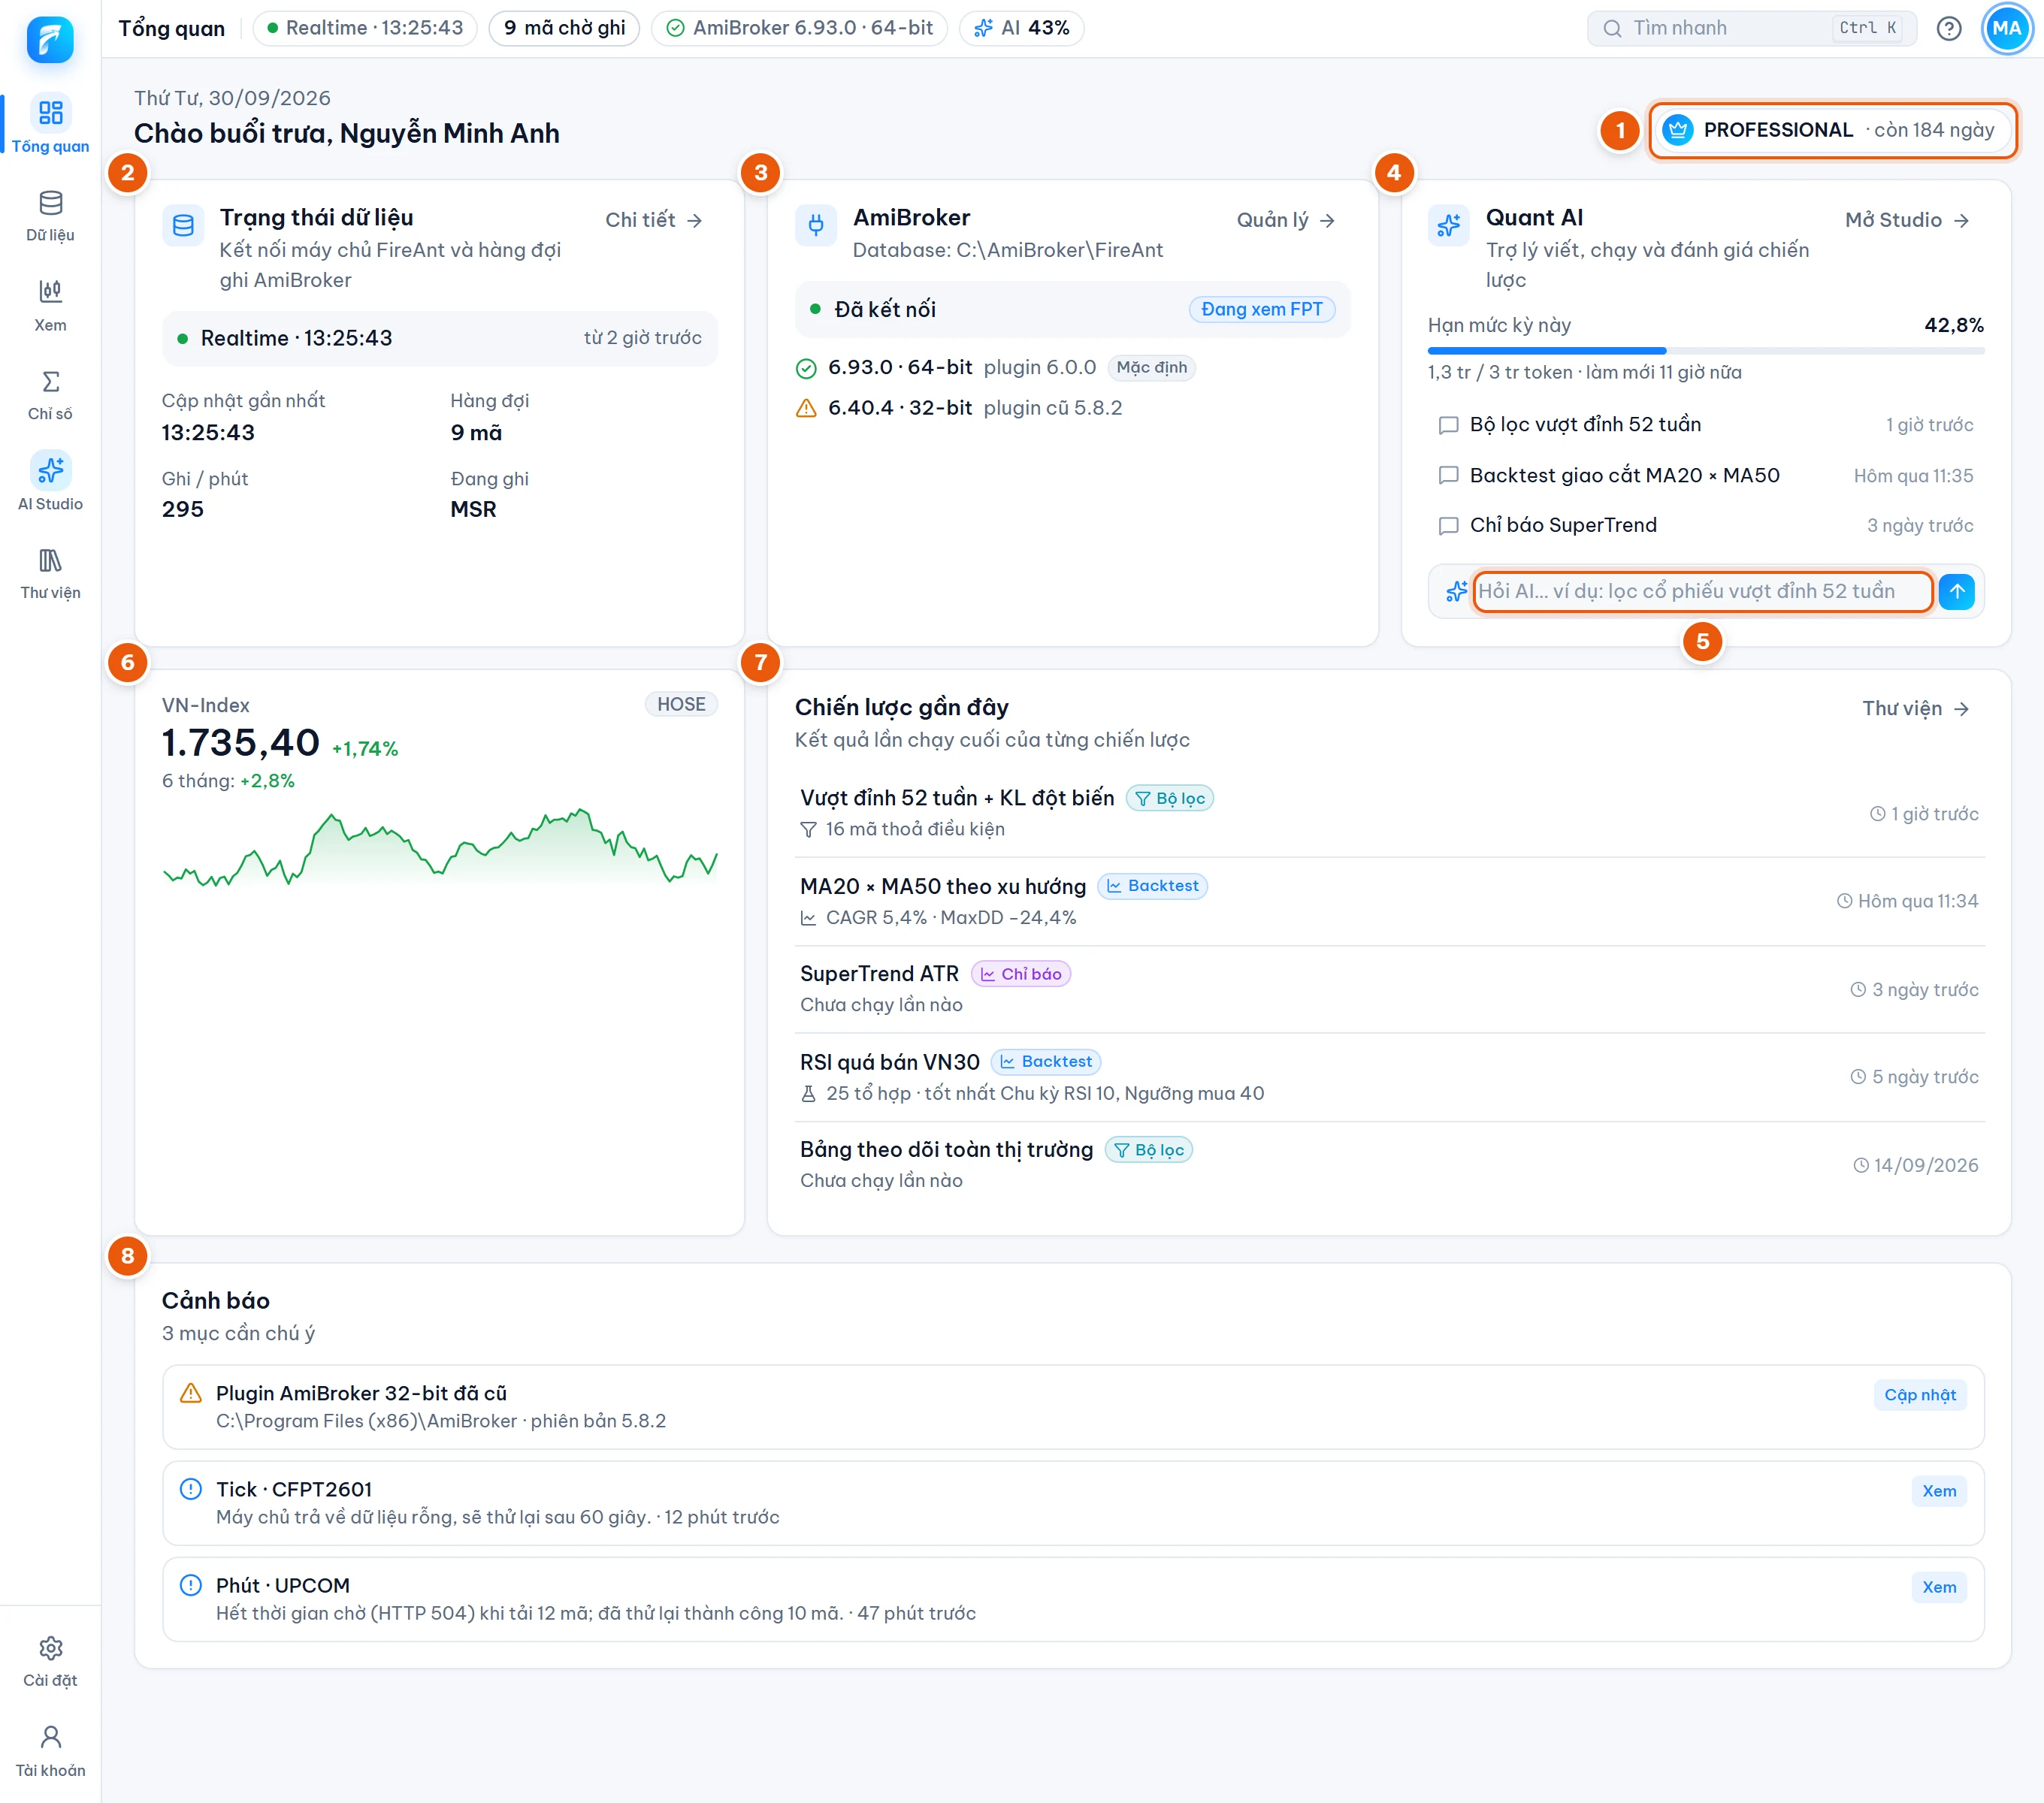Click the AmiBroker plug icon
This screenshot has height=1803, width=2044.
(x=816, y=225)
